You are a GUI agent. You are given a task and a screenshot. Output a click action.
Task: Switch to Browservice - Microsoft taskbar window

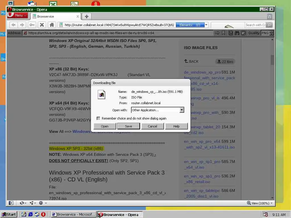tap(74, 215)
